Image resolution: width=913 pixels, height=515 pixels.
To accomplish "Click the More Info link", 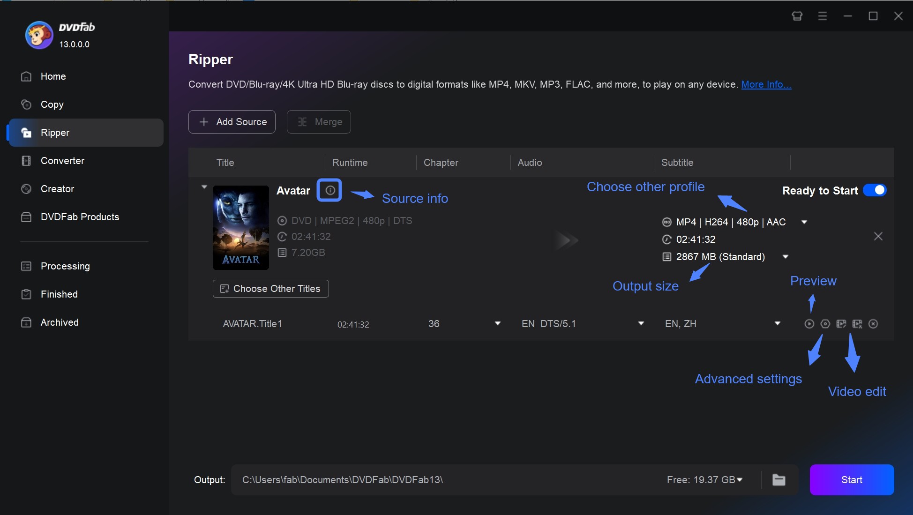I will click(766, 83).
